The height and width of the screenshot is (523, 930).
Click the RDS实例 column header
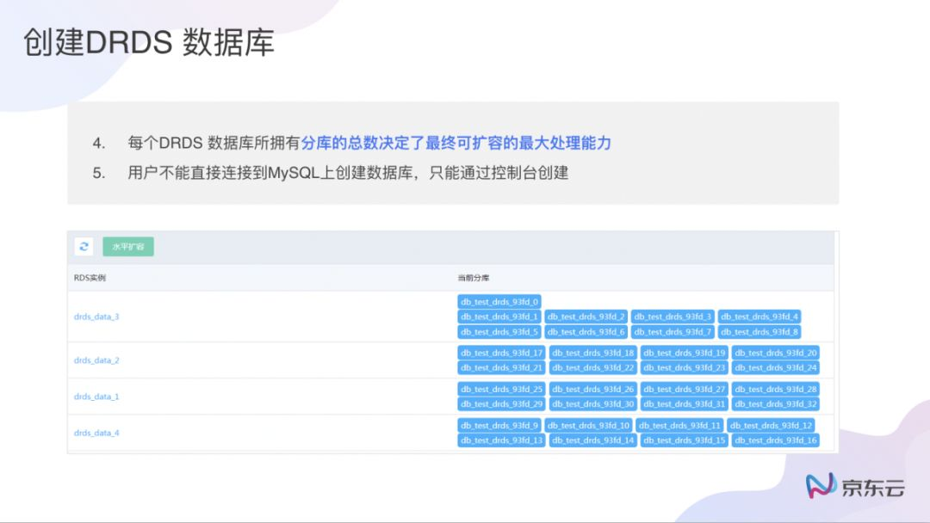pos(90,278)
